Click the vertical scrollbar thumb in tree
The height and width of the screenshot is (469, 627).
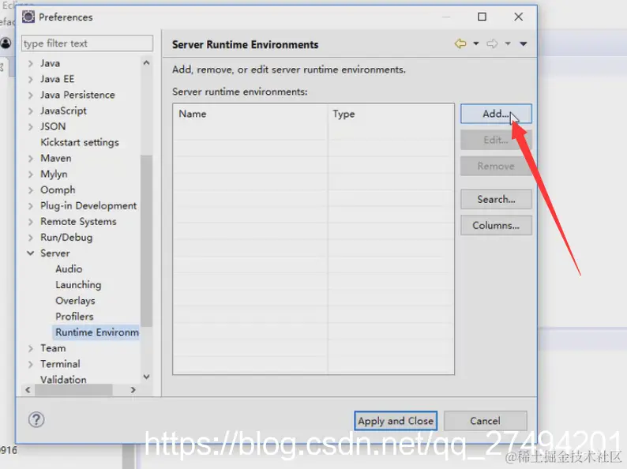tap(146, 240)
